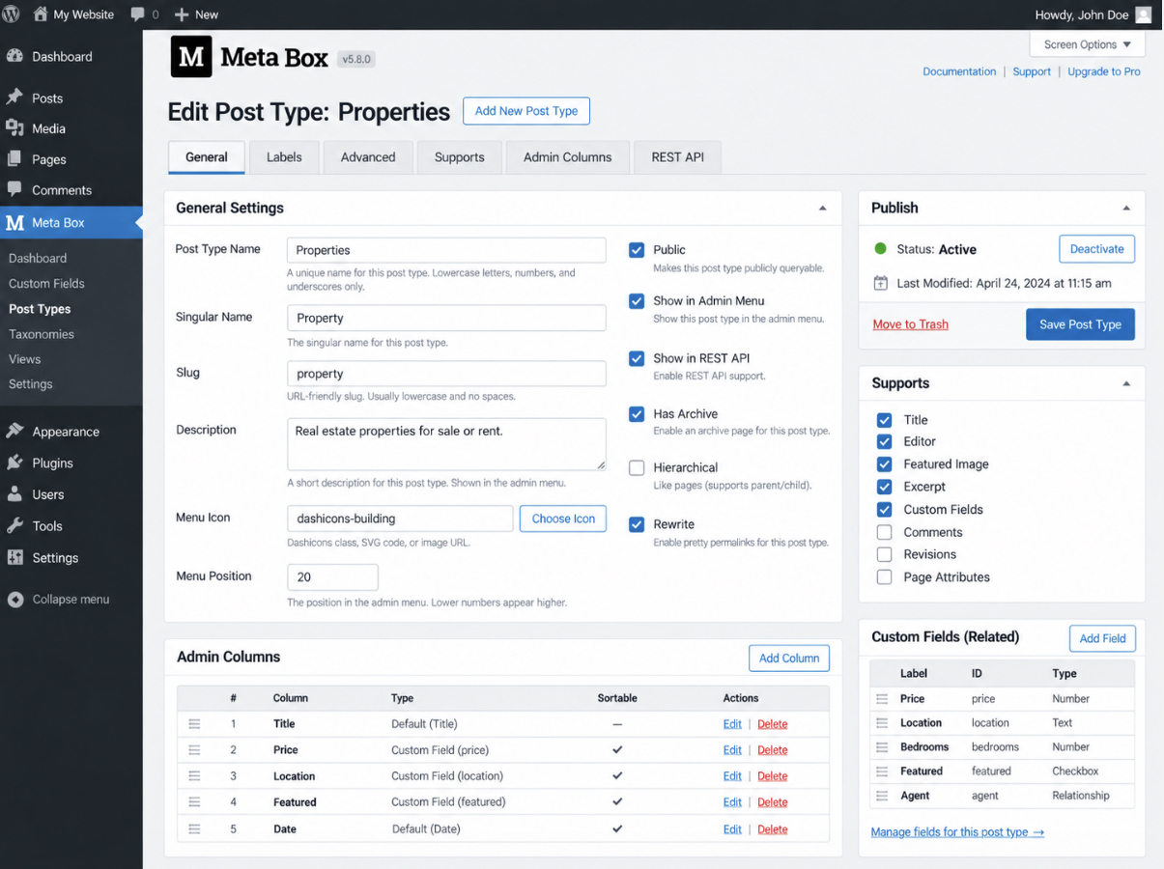Viewport: 1164px width, 869px height.
Task: Open Views submenu item
Action: click(x=25, y=359)
